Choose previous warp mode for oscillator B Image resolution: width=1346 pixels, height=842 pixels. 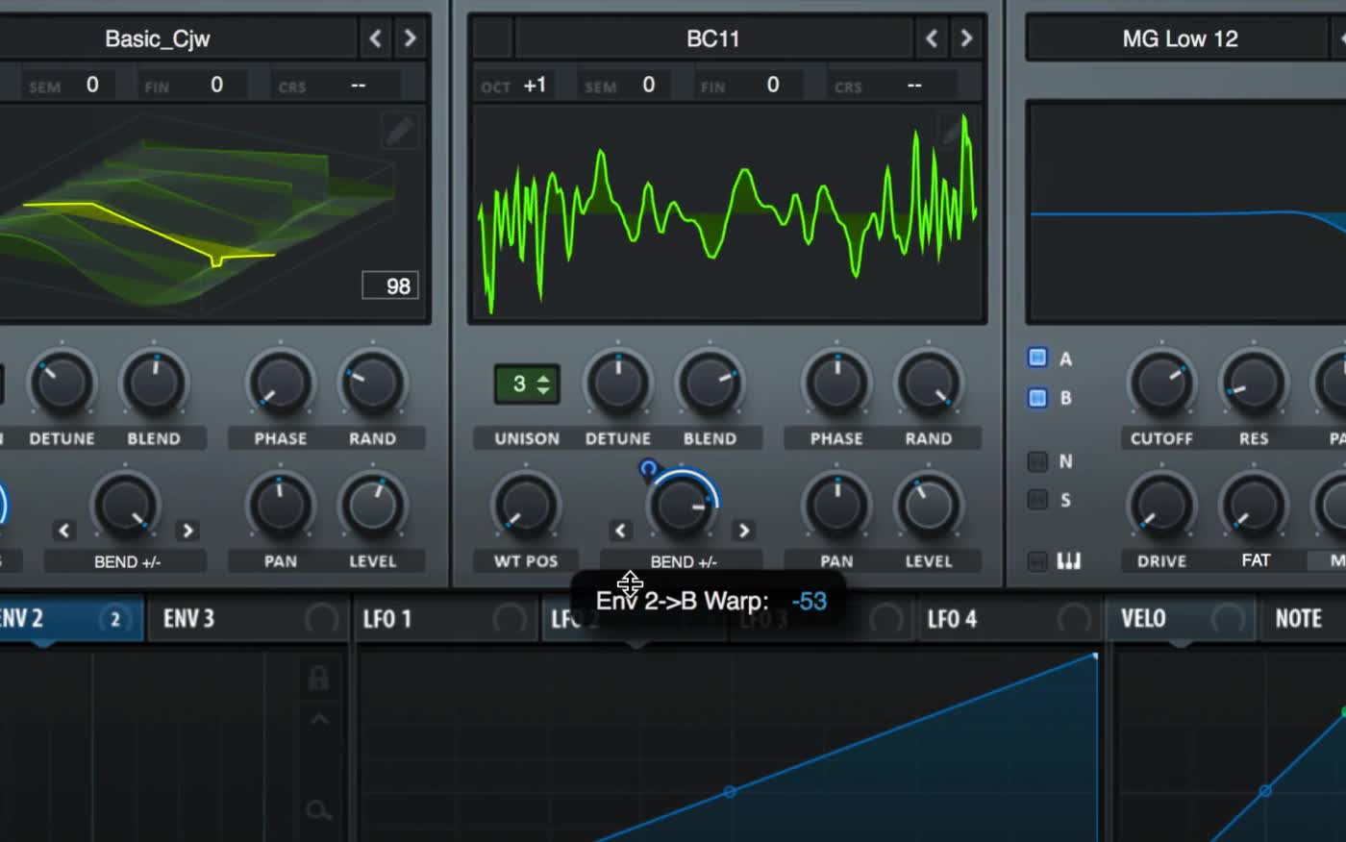620,531
